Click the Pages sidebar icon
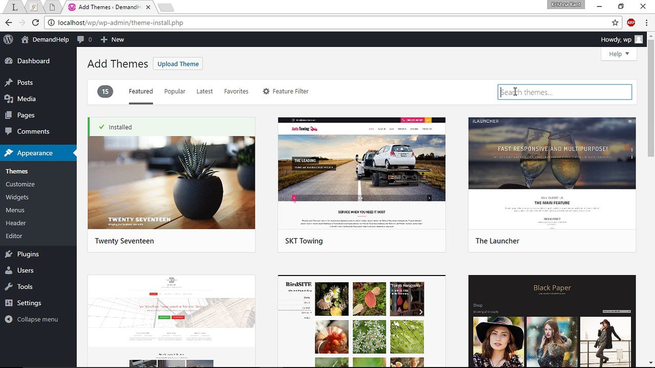655x368 pixels. [x=9, y=115]
